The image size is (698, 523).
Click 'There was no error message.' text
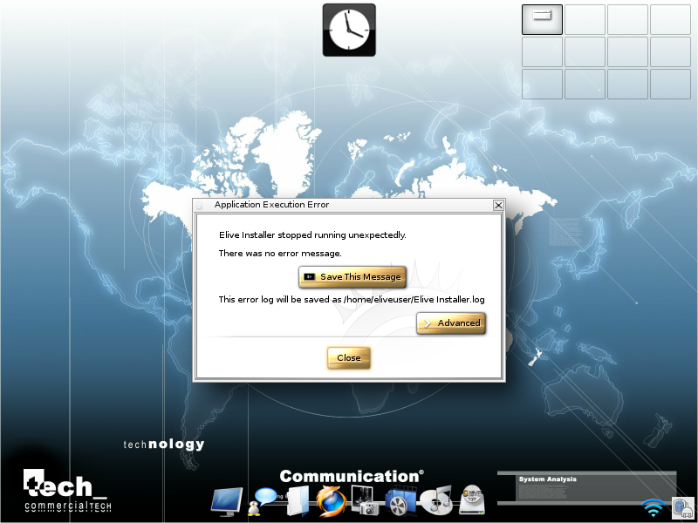(x=280, y=254)
